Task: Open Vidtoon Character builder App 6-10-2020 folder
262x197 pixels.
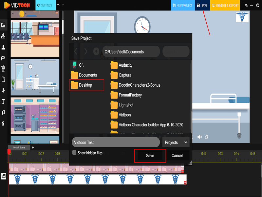Action: [147, 125]
